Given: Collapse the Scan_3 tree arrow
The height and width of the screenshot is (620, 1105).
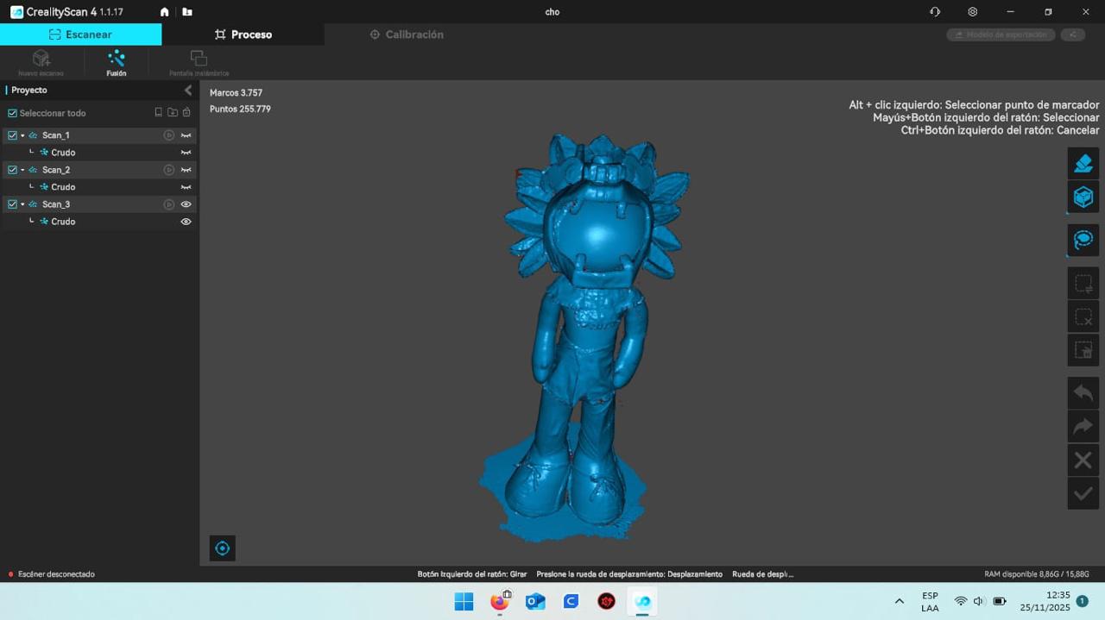Looking at the screenshot, I should (x=22, y=204).
